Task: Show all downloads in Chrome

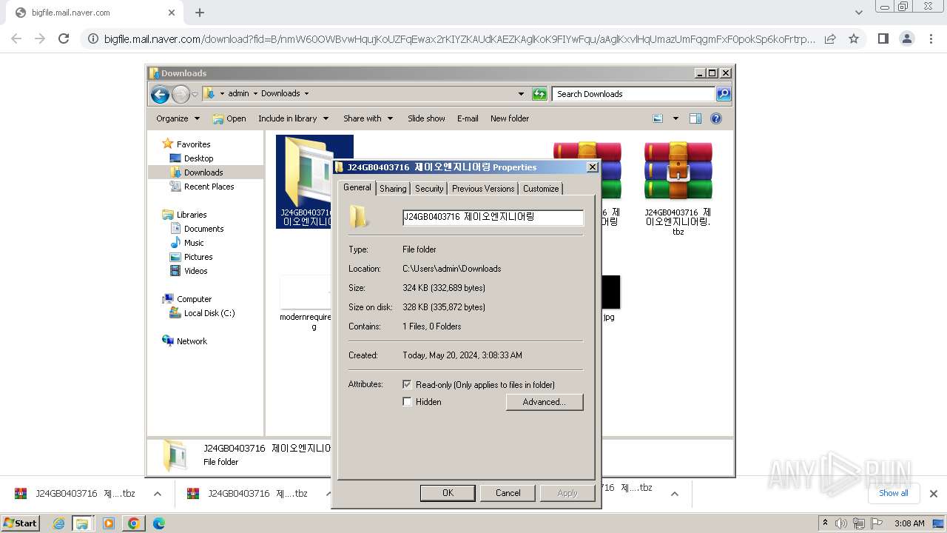Action: (893, 493)
